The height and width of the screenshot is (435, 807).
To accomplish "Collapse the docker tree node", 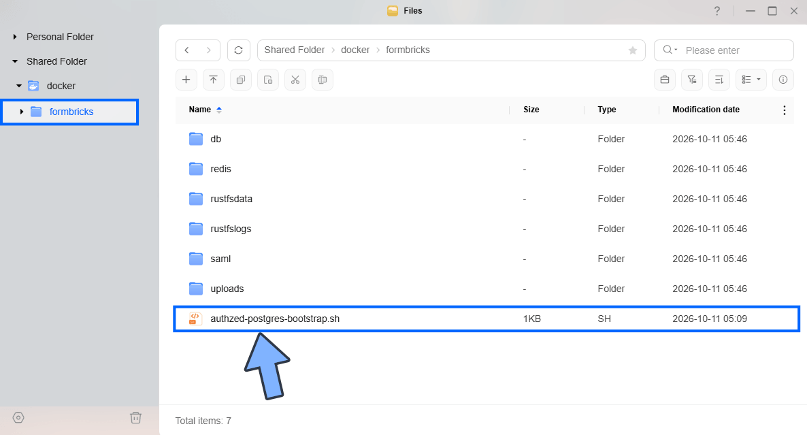I will [19, 86].
